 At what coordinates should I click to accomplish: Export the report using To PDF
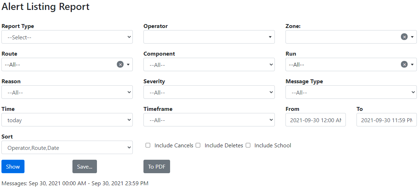point(157,166)
